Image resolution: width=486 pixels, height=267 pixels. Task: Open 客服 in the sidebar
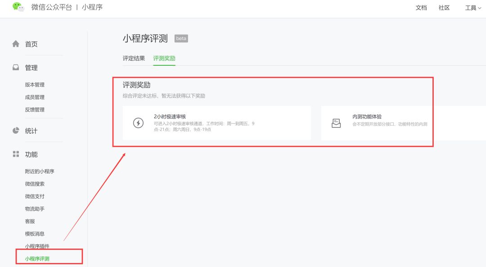click(30, 221)
